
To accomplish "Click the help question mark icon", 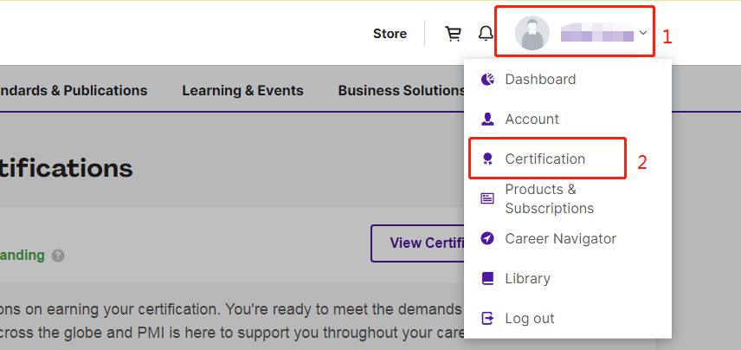I will click(x=58, y=256).
